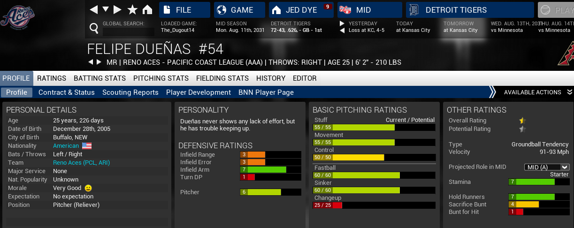Jump to the next player arrow
This screenshot has width=574, height=228.
[99, 62]
